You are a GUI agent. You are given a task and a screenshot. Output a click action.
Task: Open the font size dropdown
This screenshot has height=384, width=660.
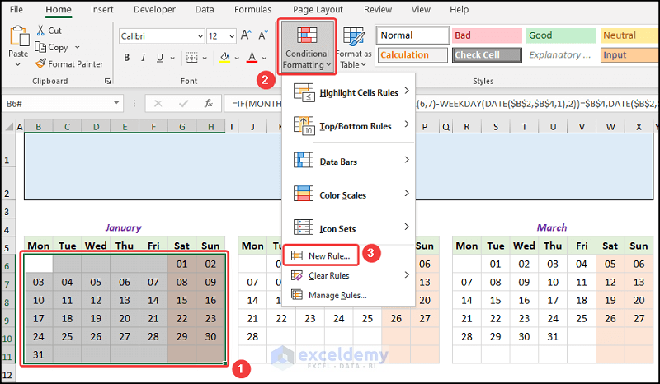point(232,36)
